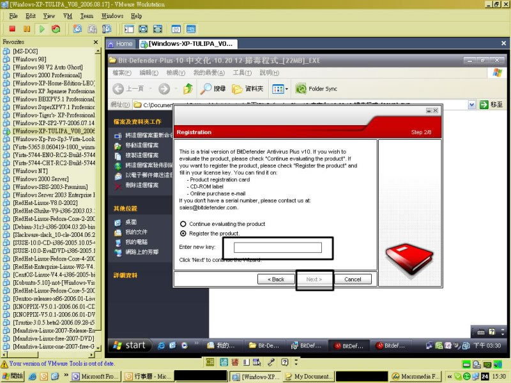This screenshot has height=383, width=511.
Task: Open the VMware Windows menu
Action: (x=112, y=16)
